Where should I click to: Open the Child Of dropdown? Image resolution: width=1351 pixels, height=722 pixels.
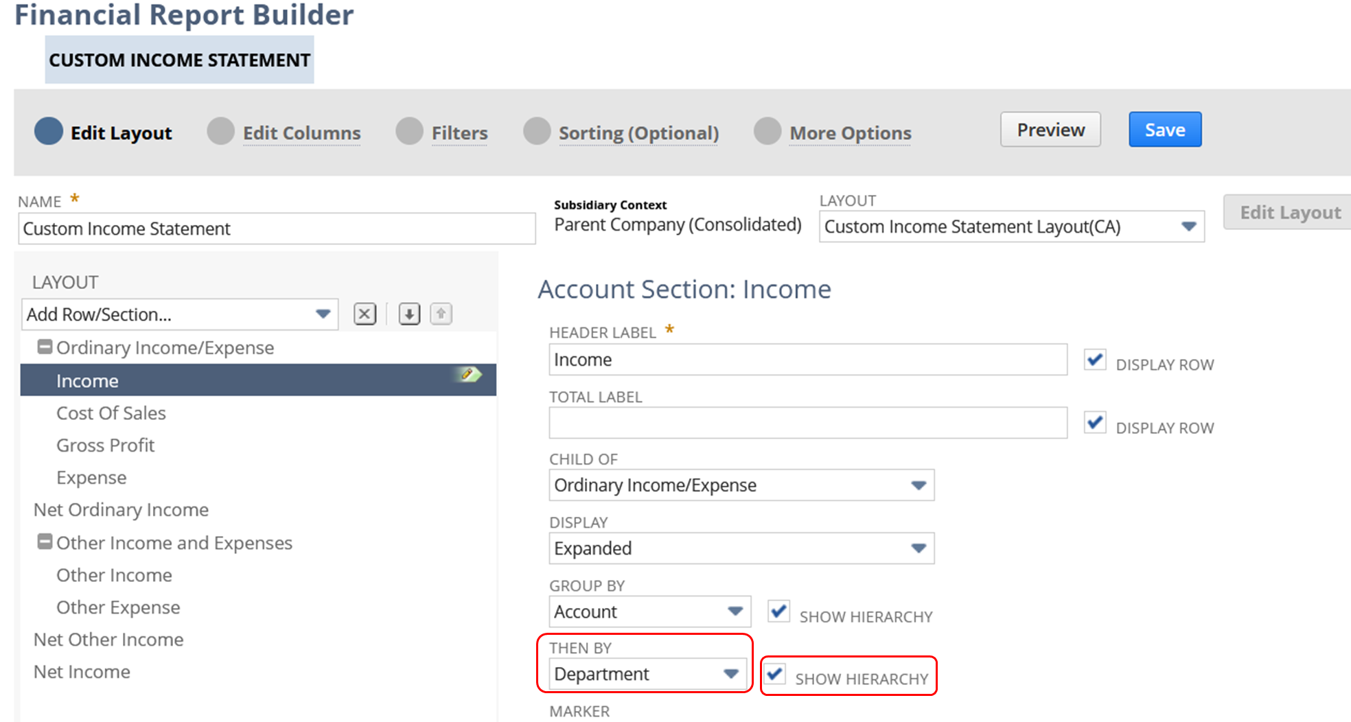[x=741, y=485]
